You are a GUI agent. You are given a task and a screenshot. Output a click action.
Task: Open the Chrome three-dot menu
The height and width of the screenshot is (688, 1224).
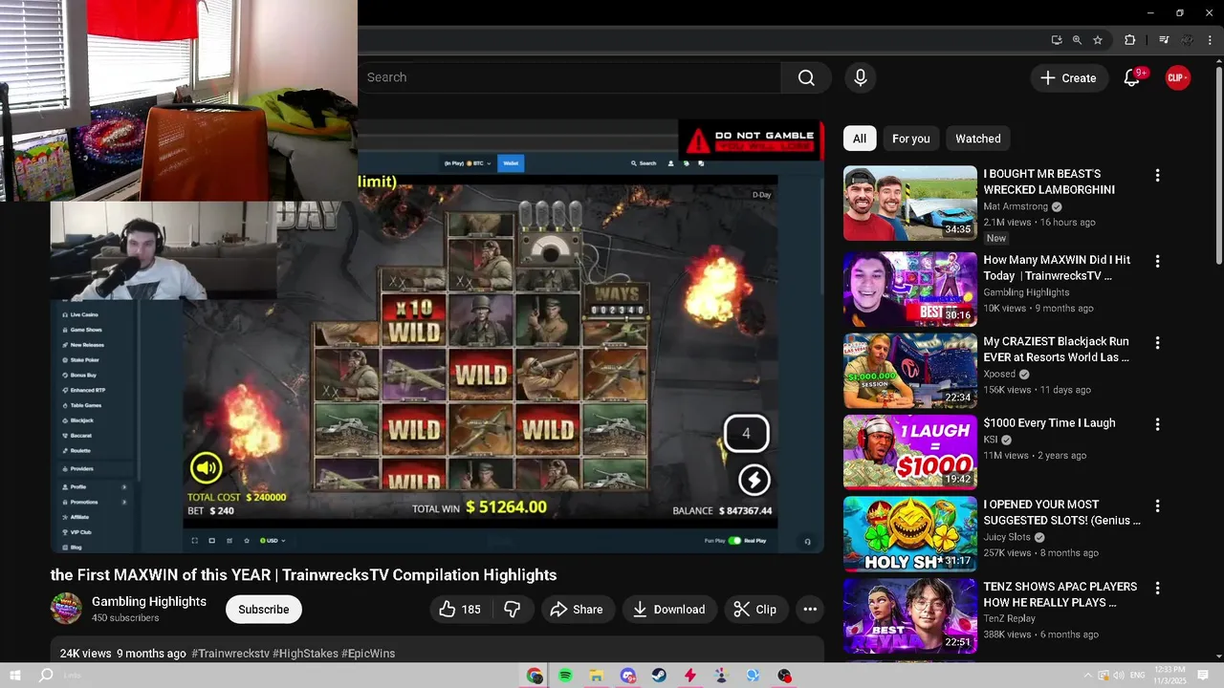[x=1209, y=40]
